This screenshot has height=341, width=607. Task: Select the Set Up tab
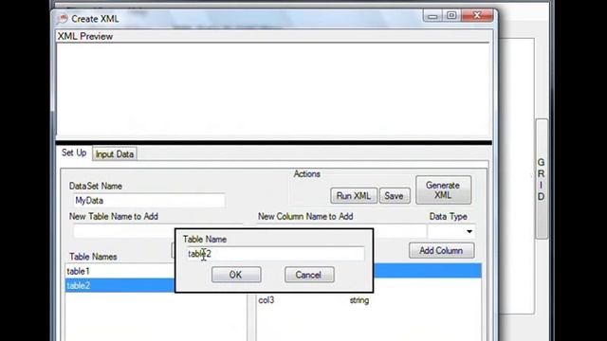point(74,153)
